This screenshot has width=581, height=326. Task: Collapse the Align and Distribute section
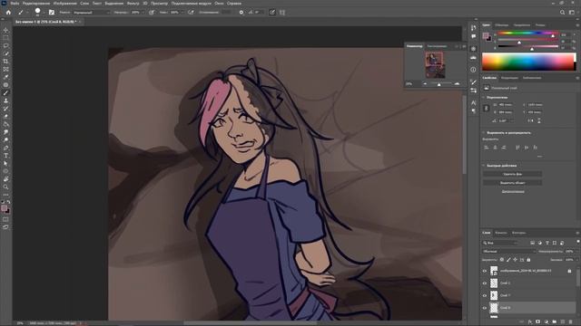(484, 133)
